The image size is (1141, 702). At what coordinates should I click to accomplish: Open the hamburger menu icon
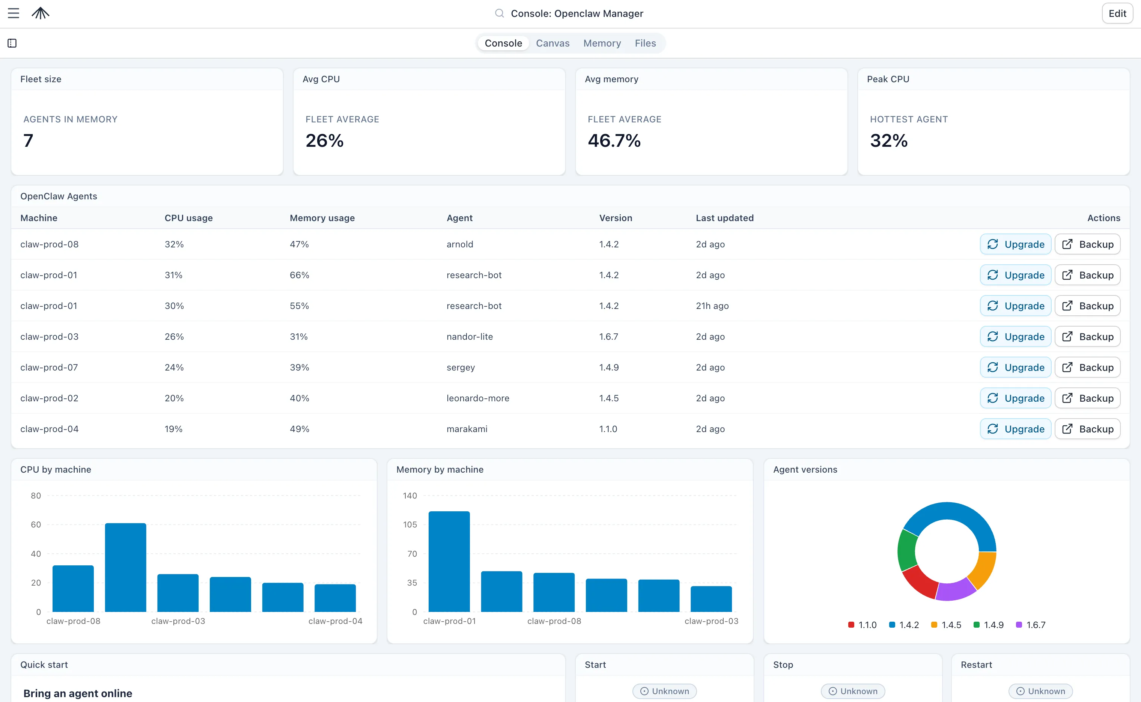[x=14, y=14]
